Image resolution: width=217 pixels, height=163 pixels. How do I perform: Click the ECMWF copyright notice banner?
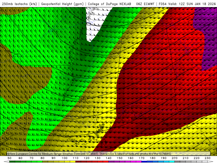[x=109, y=154]
